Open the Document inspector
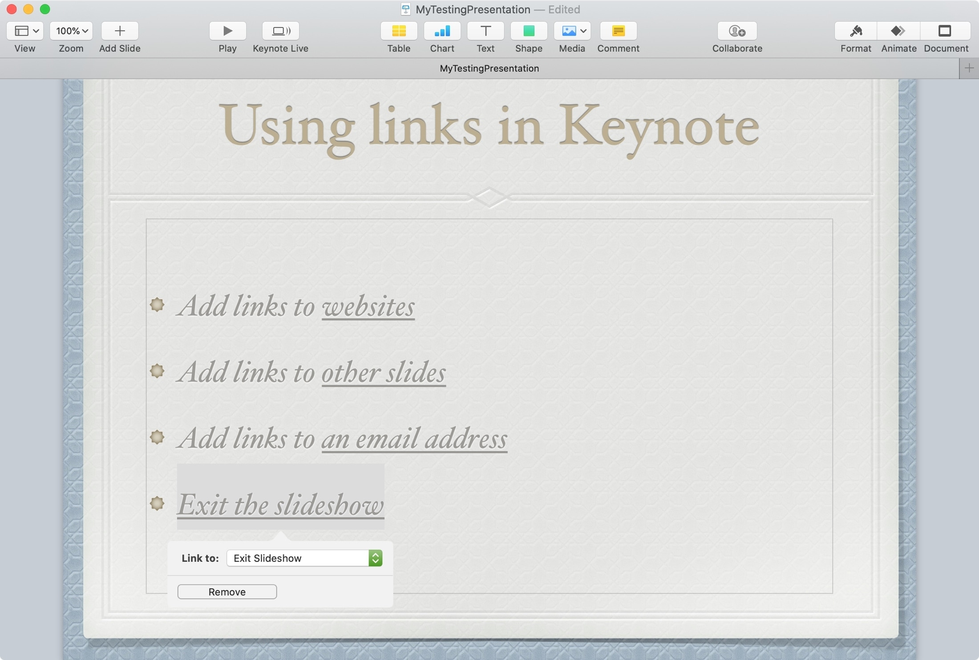 945,31
